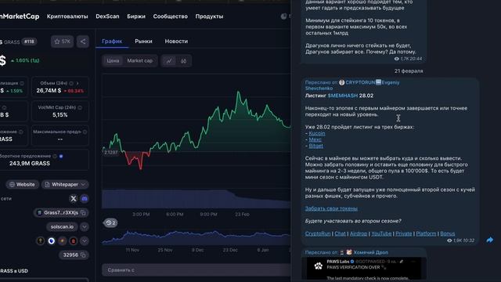Open the Discord social link
This screenshot has height=282, width=501.
[x=85, y=198]
